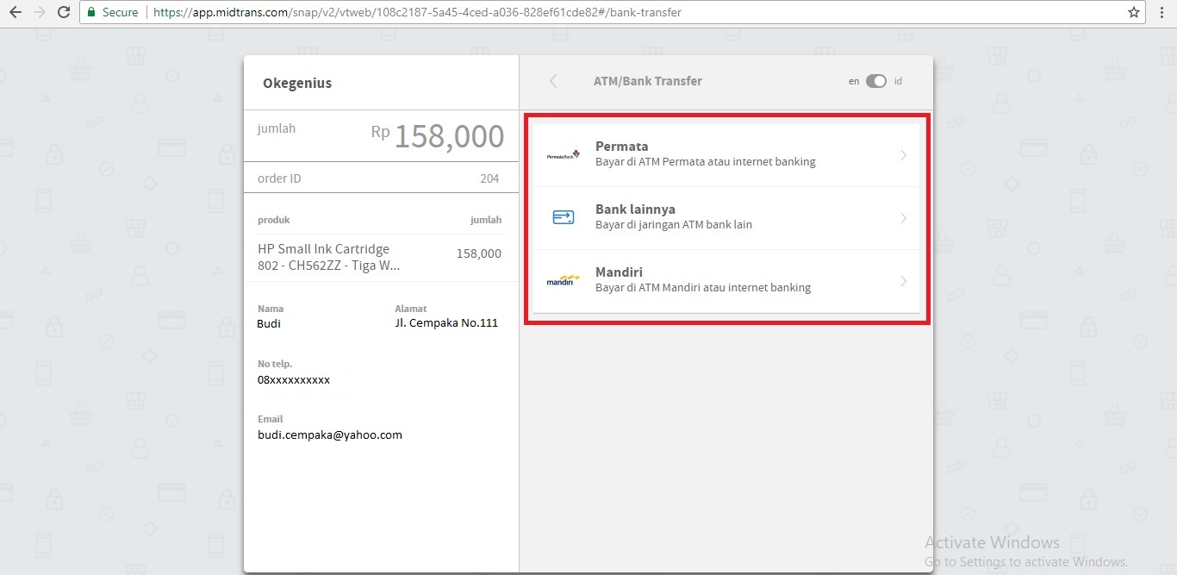The image size is (1177, 575).
Task: Toggle the en/id language switch
Action: [x=875, y=81]
